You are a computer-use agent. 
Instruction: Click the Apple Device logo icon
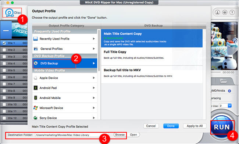[x=36, y=78]
